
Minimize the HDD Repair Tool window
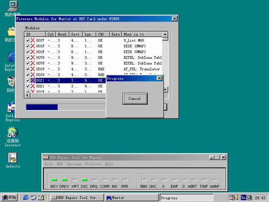(212, 157)
